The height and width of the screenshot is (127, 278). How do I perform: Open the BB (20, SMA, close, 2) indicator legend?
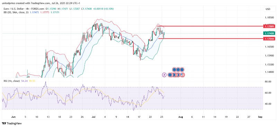(x=16, y=12)
